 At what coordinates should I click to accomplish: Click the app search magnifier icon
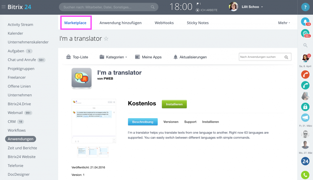tap(286, 57)
